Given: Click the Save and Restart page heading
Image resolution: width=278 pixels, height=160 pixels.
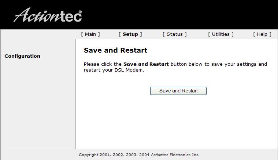Looking at the screenshot, I should (x=116, y=50).
